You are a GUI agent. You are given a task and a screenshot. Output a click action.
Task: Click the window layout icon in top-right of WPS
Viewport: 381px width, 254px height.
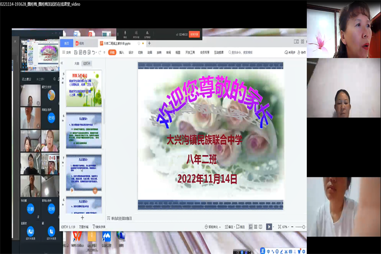pyautogui.click(x=296, y=42)
